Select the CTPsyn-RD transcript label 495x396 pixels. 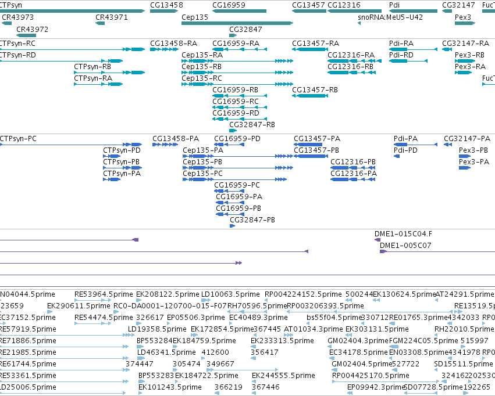17,55
